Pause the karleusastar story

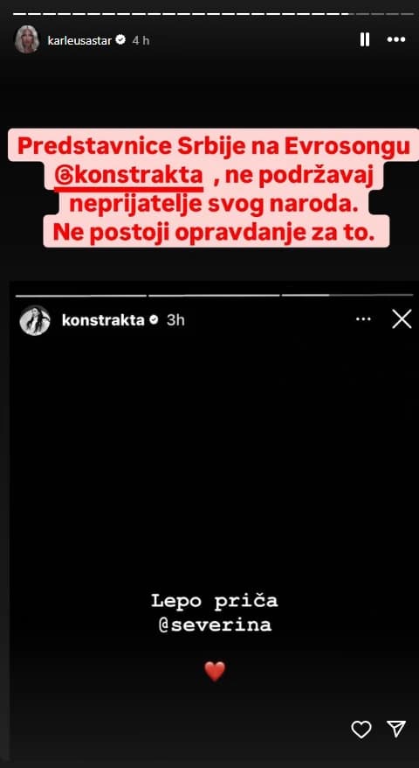364,39
